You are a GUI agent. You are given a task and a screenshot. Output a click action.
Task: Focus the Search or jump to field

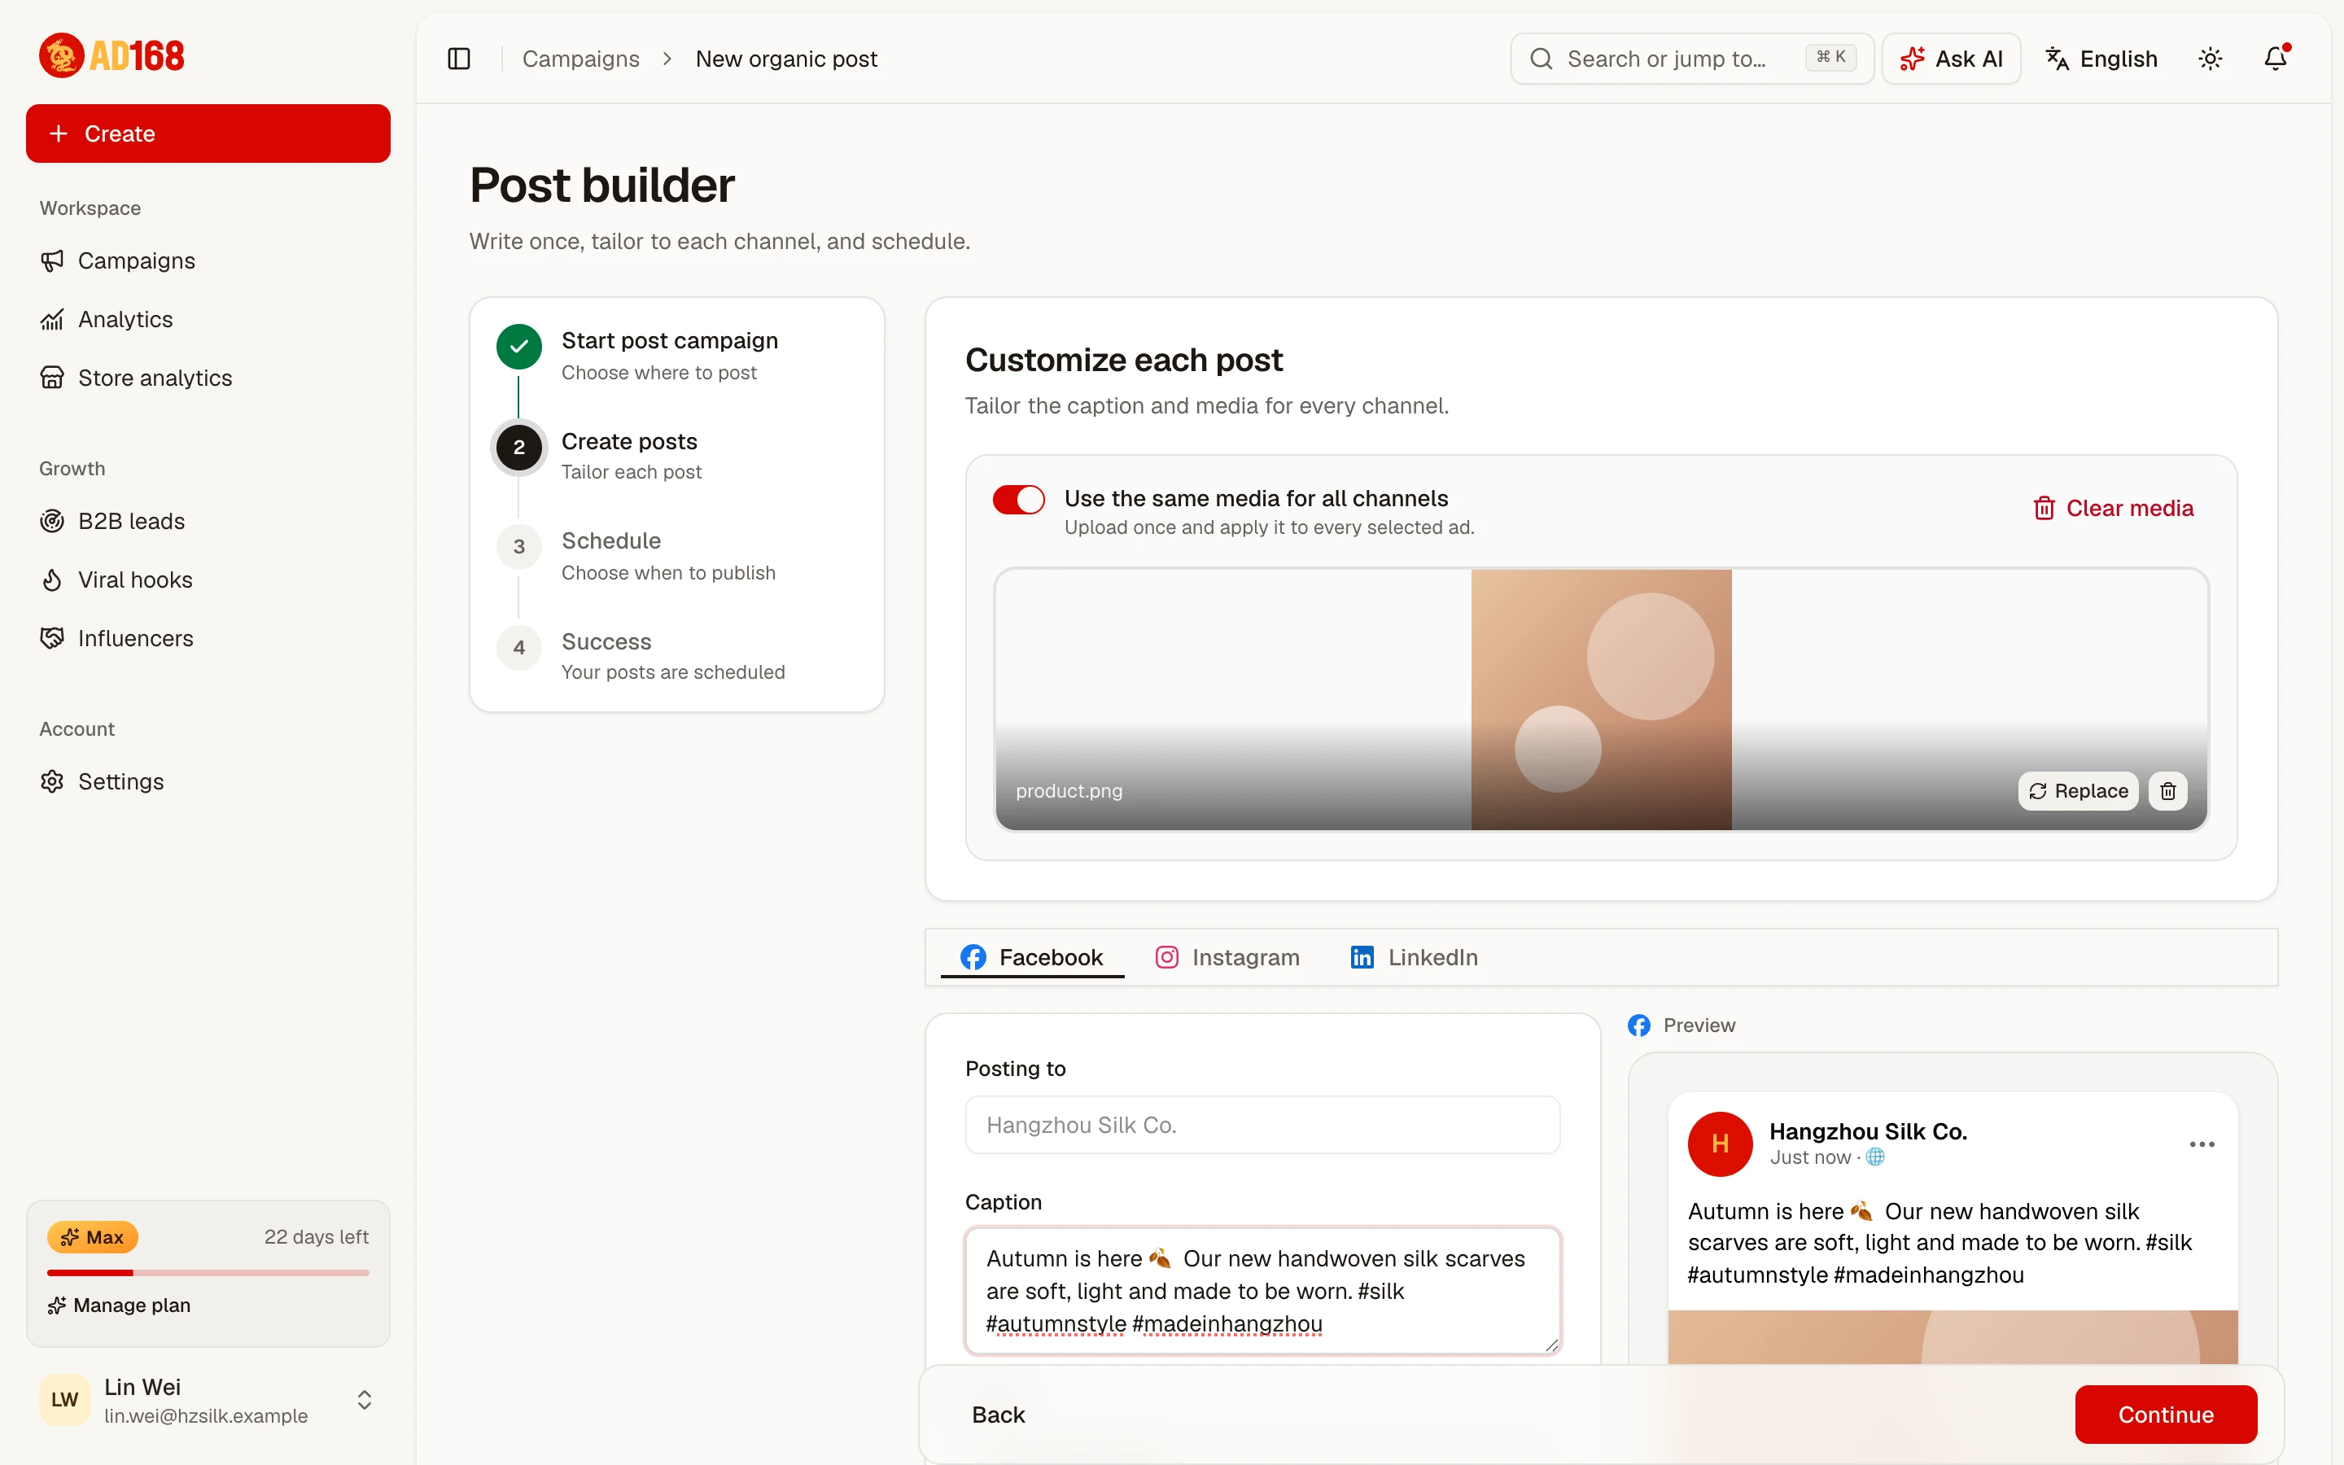click(x=1692, y=59)
